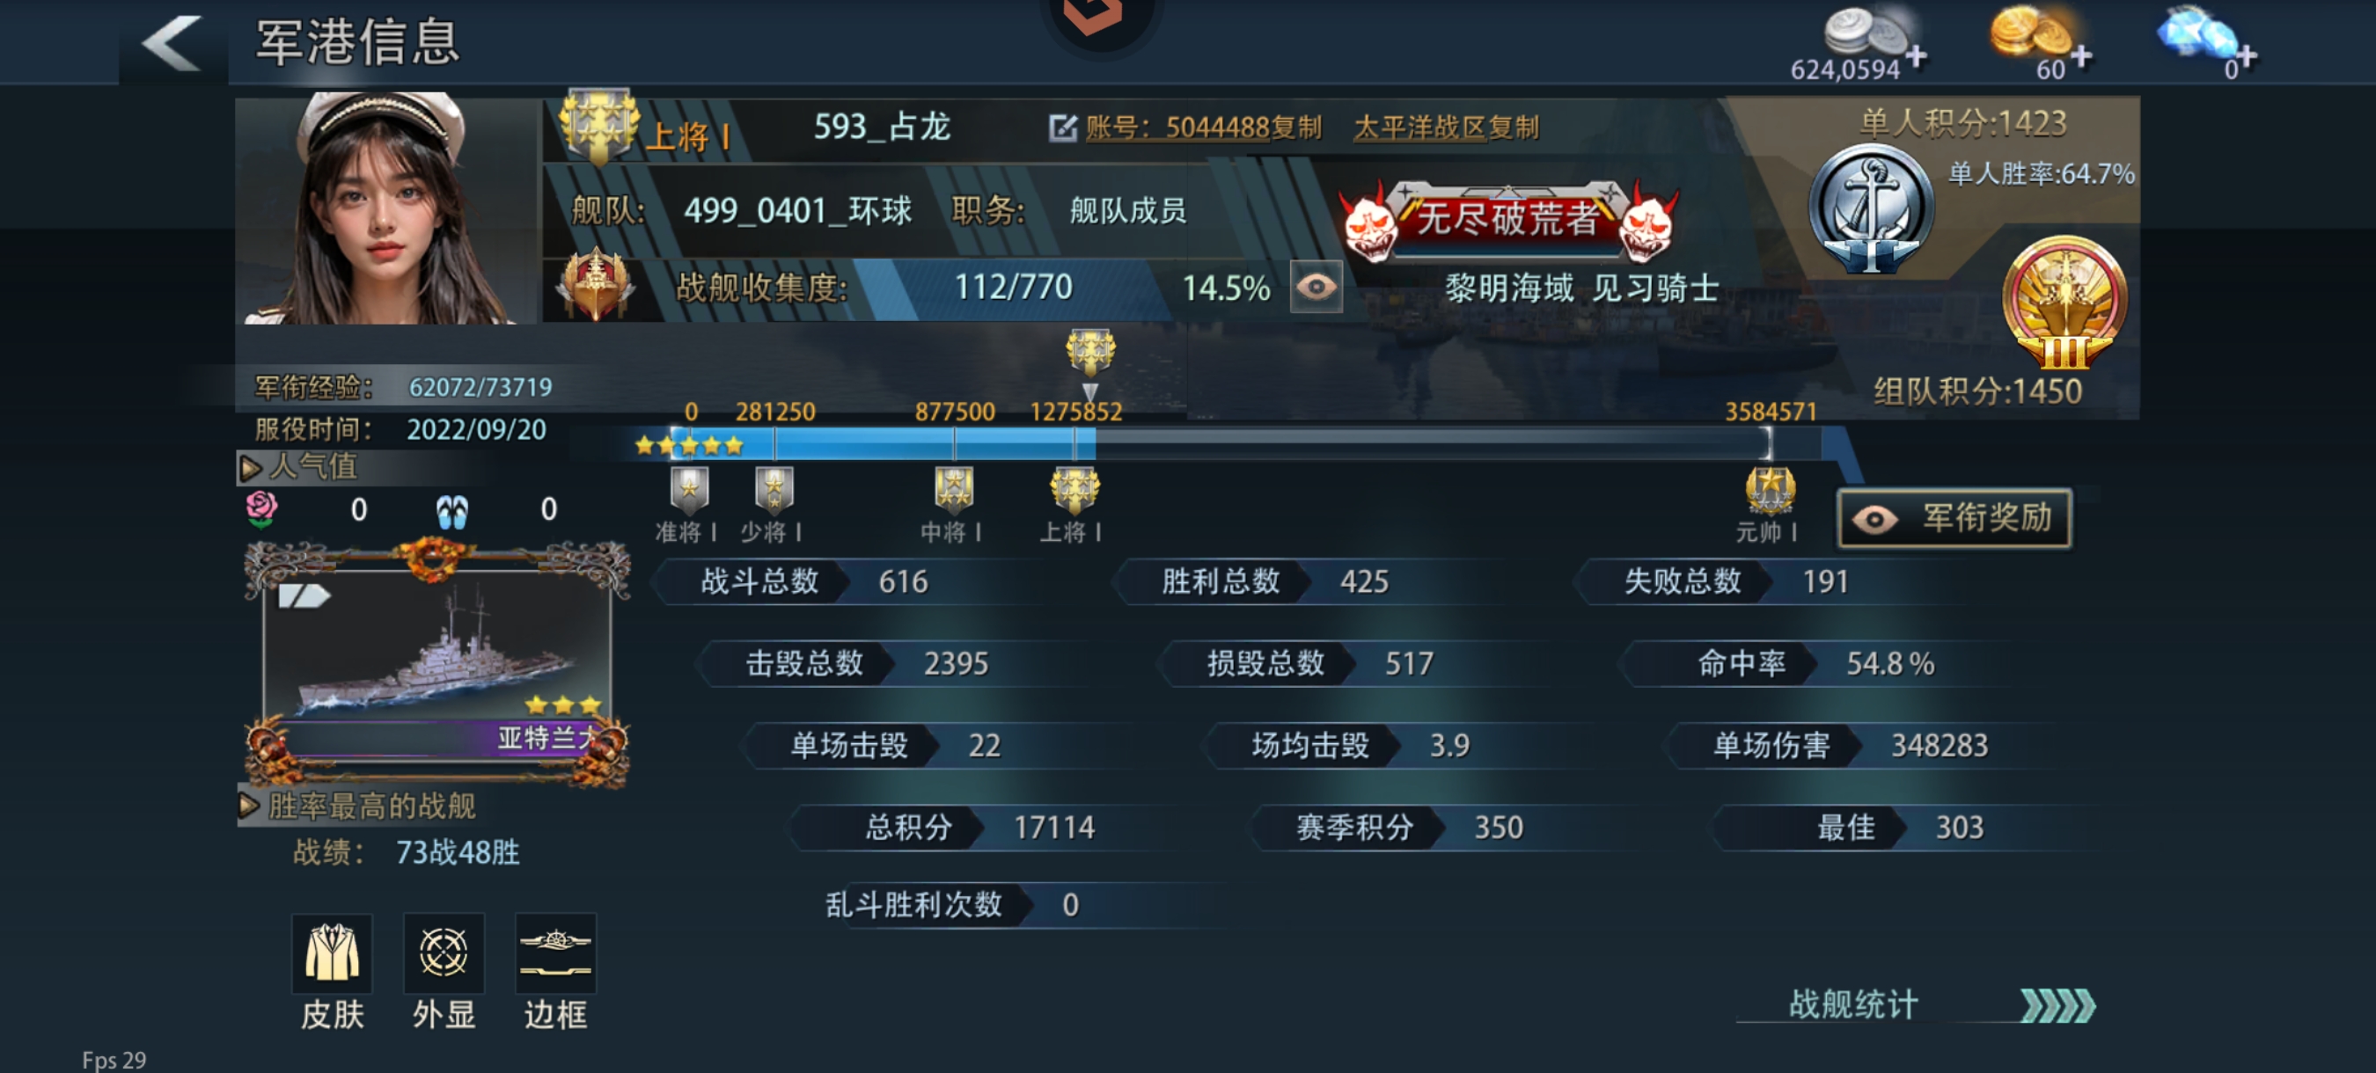Click the slippers popularity icon
The image size is (2376, 1073).
(x=452, y=511)
